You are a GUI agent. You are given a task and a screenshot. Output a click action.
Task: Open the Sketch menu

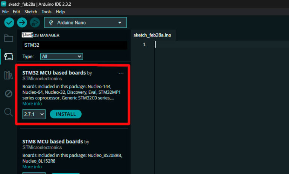point(31,12)
